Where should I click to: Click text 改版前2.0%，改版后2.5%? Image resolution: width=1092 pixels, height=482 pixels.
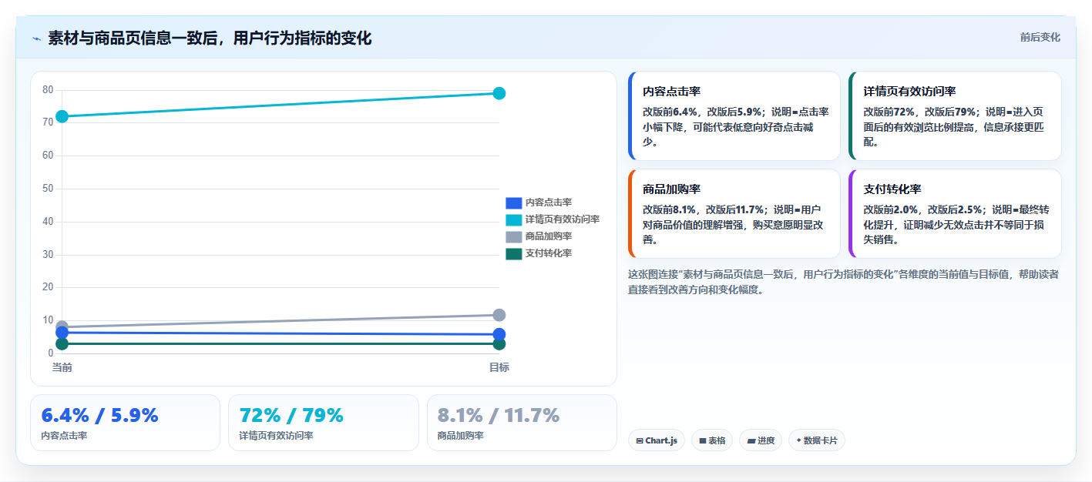coord(922,209)
